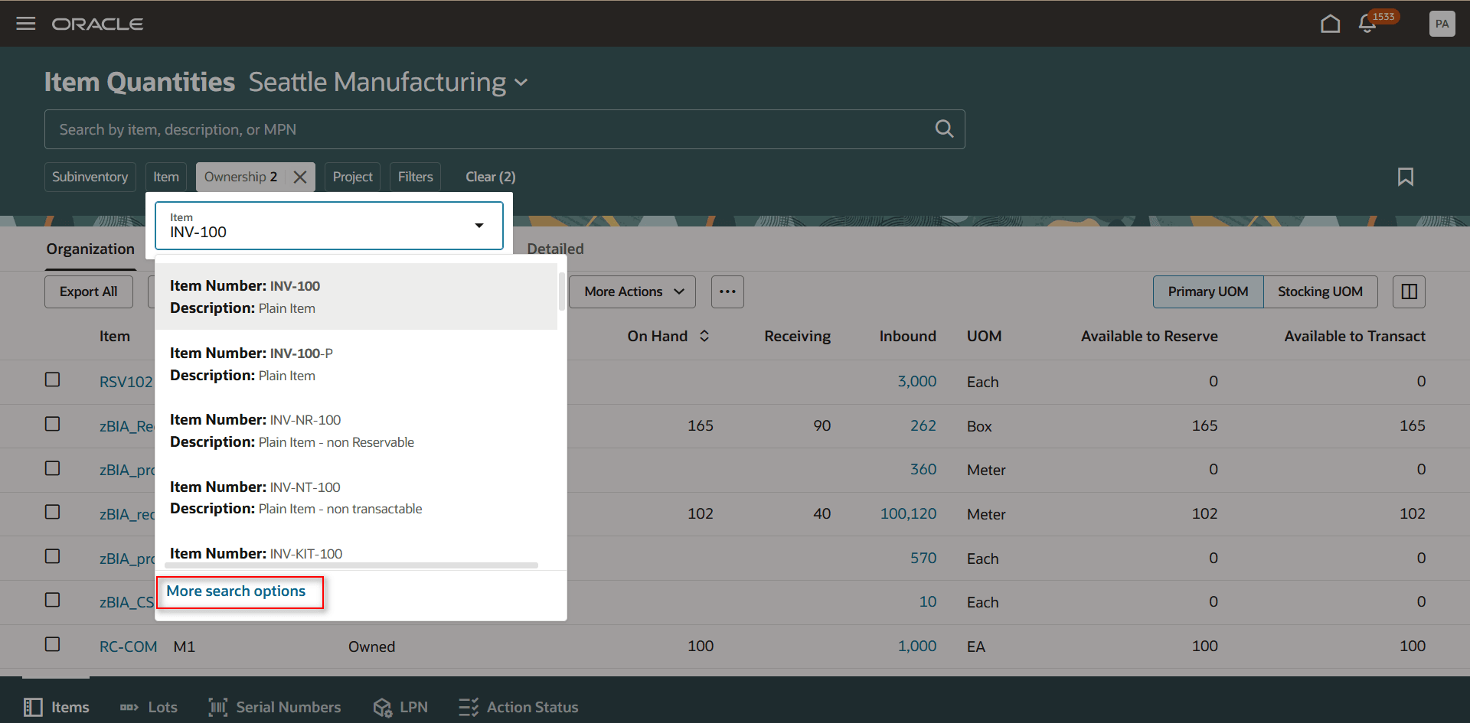1470x723 pixels.
Task: Open the Inbound 570 quantity link
Action: [x=923, y=558]
